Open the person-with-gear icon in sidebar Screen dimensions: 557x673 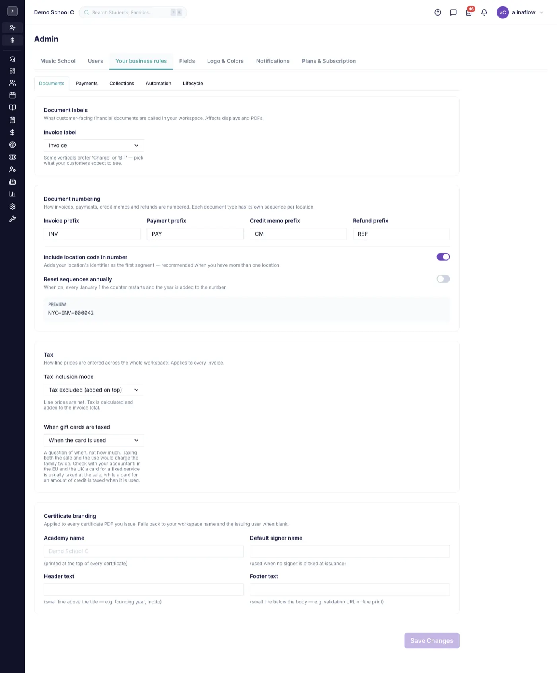click(12, 170)
